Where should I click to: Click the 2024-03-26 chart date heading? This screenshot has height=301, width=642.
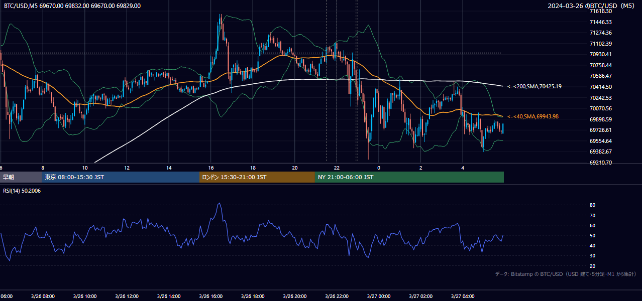click(x=592, y=6)
